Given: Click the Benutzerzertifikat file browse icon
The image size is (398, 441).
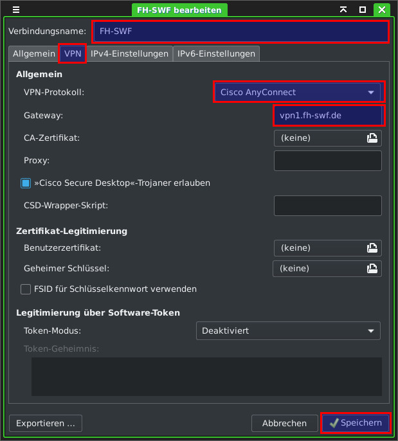Looking at the screenshot, I should click(x=372, y=248).
